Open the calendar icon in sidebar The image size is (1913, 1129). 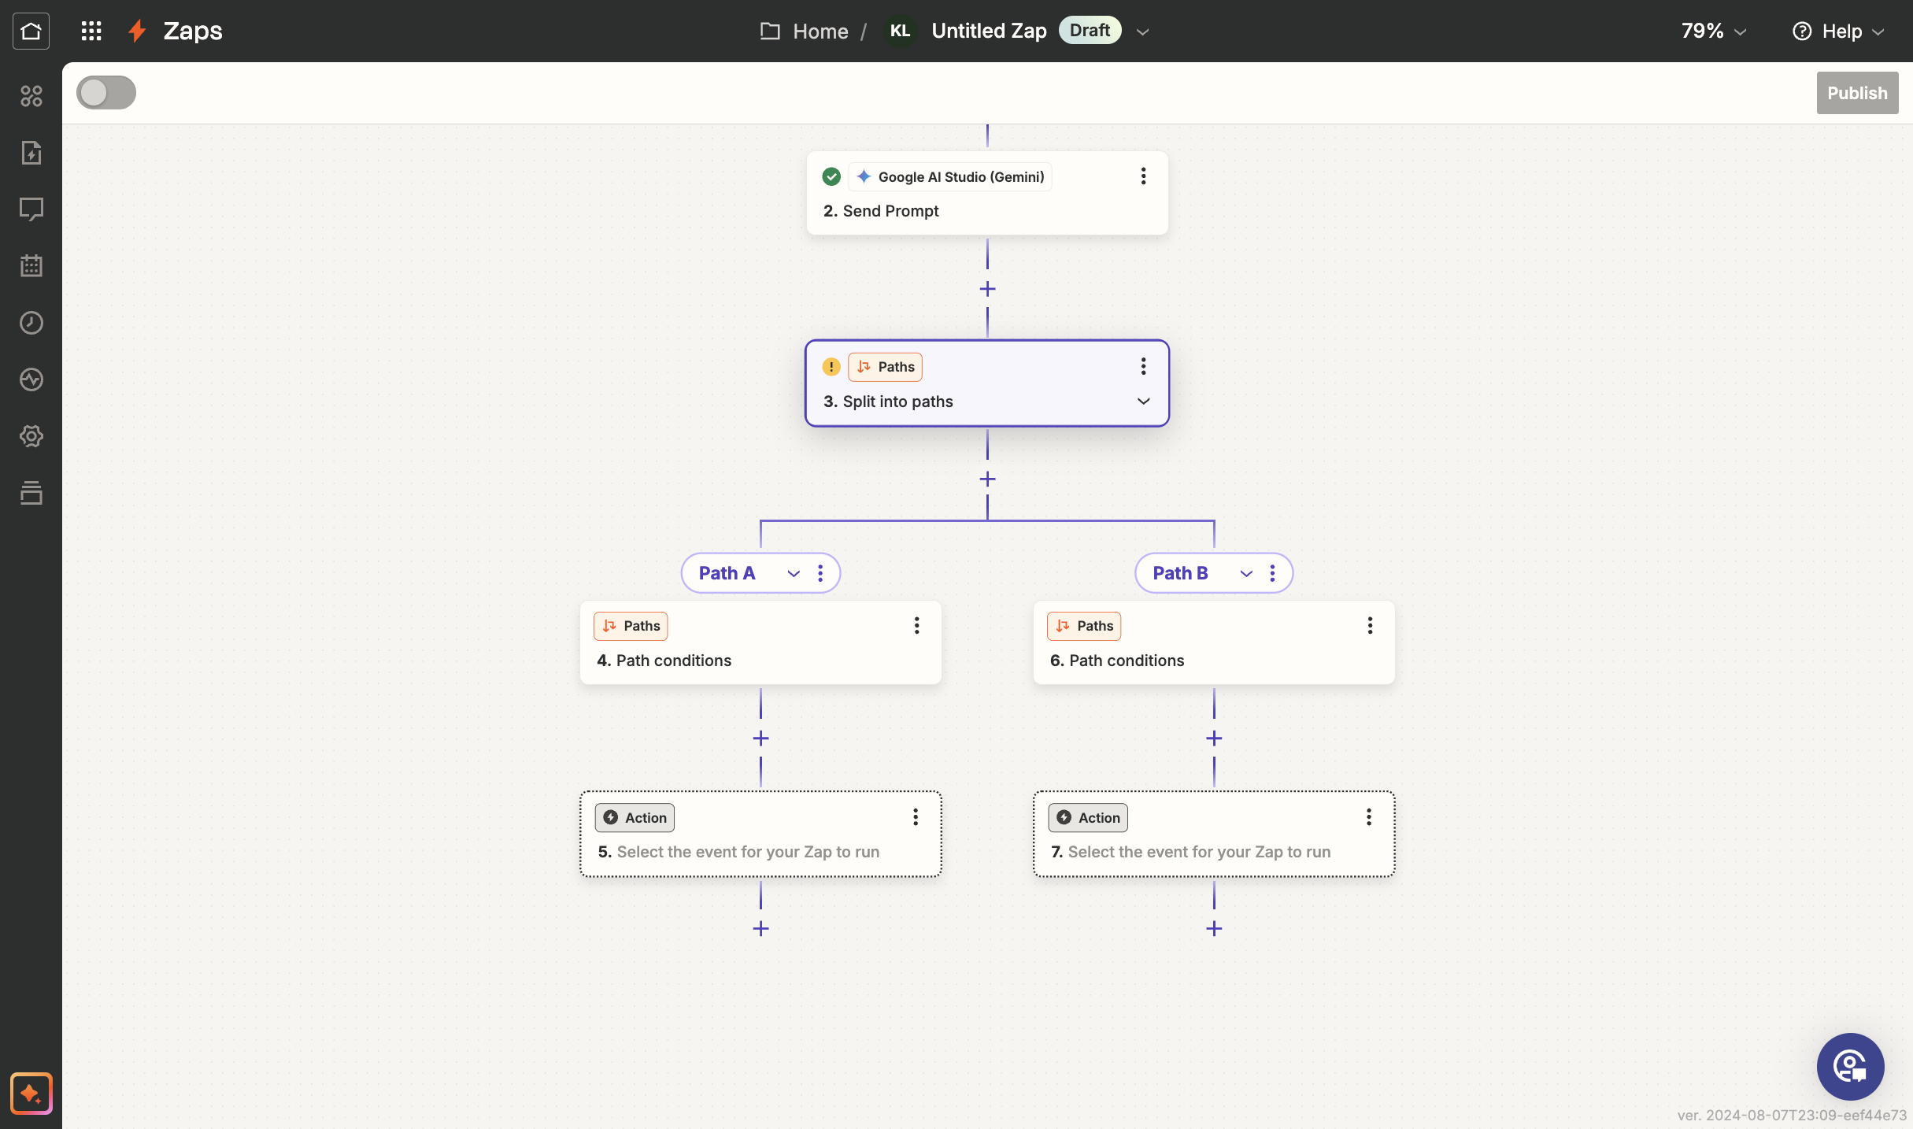31,266
